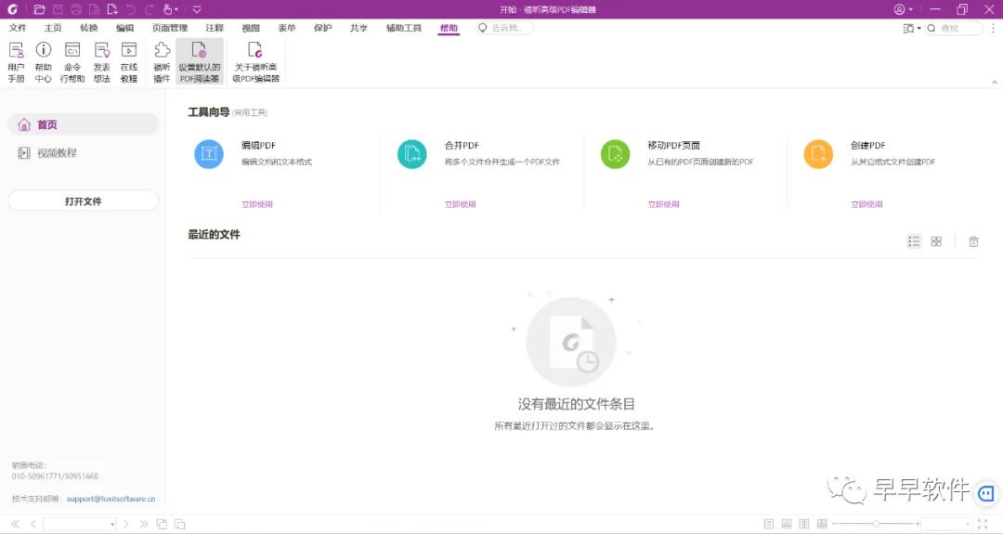Image resolution: width=1003 pixels, height=534 pixels.
Task: Open 命令行帮助 command line help
Action: tap(72, 62)
